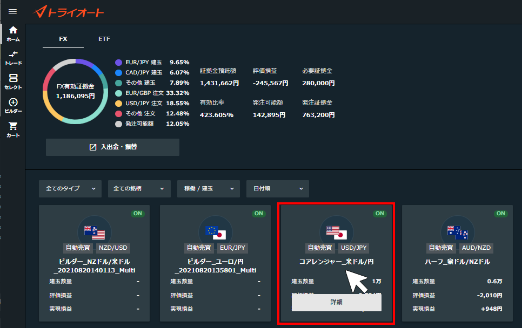522x328 pixels.
Task: Open Builder in the sidebar
Action: pos(13,106)
